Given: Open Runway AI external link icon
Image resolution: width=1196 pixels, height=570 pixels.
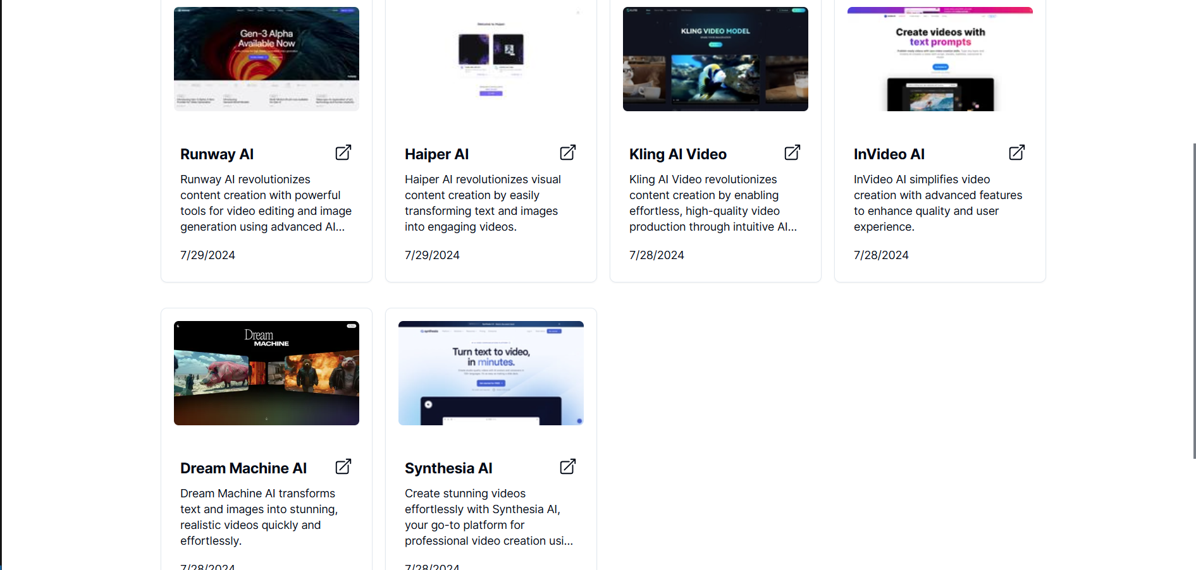Looking at the screenshot, I should pos(343,152).
